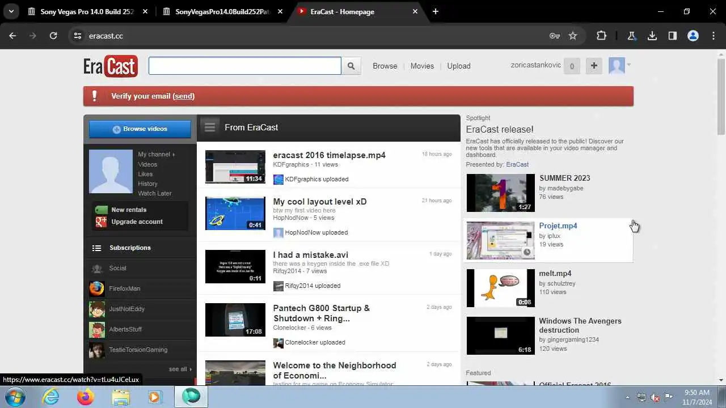Open the Chrome profile icon
726x408 pixels.
693,36
